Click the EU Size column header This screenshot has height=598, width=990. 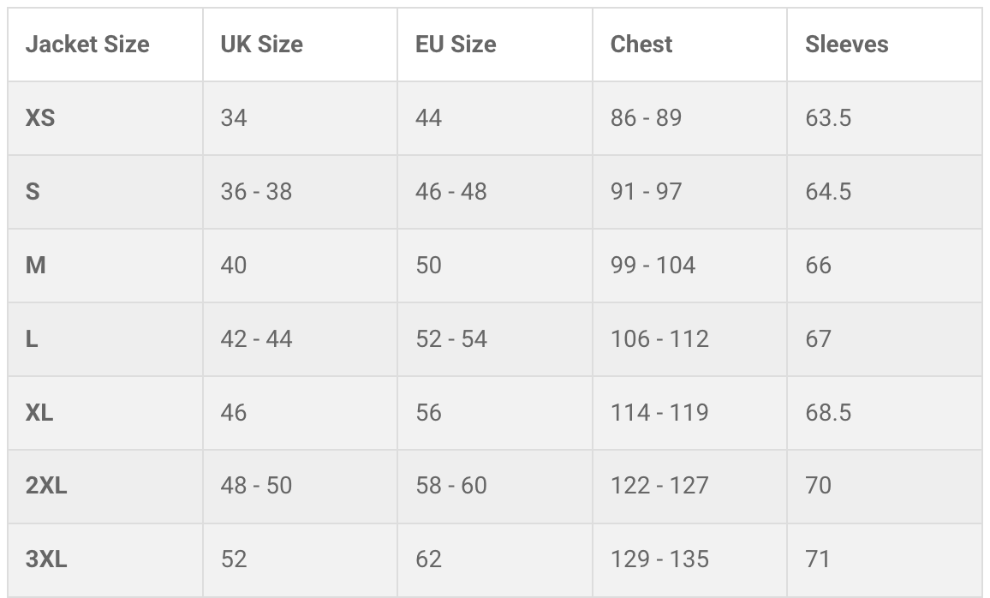pyautogui.click(x=456, y=45)
